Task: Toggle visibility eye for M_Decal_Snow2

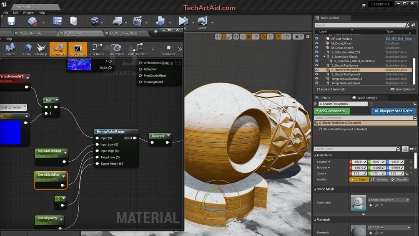Action: click(x=317, y=48)
